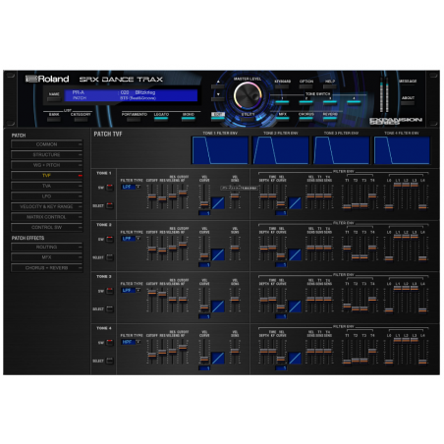The height and width of the screenshot is (444, 444).
Task: Open the COMMON patch page
Action: (x=46, y=144)
